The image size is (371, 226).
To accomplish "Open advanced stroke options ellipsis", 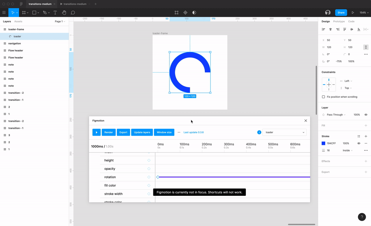I will tap(366, 150).
